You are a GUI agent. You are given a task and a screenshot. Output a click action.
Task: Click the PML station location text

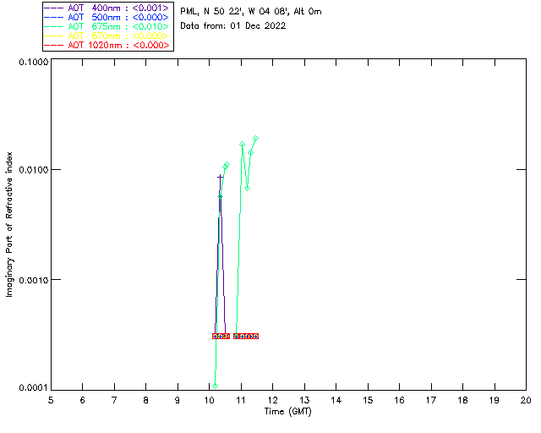251,12
